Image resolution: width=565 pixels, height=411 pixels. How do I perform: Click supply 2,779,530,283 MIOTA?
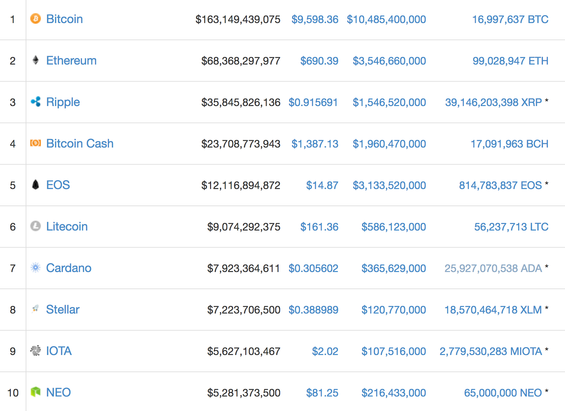click(x=491, y=351)
